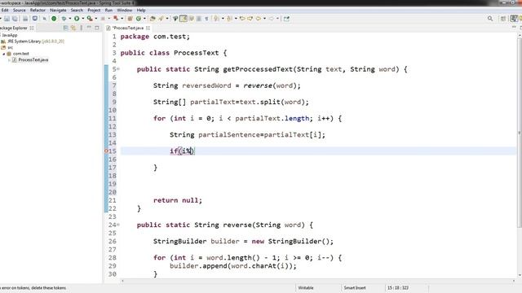Open the New Java Class dropdown arrow
Viewport: 522px width, 293px height.
[144, 19]
